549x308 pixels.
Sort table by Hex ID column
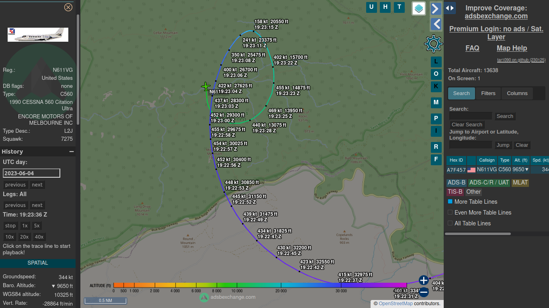[456, 160]
